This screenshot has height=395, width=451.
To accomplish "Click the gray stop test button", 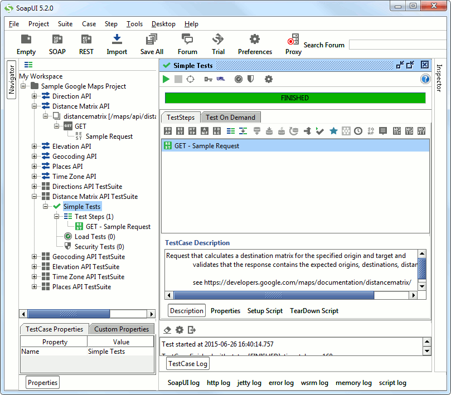I will (178, 79).
